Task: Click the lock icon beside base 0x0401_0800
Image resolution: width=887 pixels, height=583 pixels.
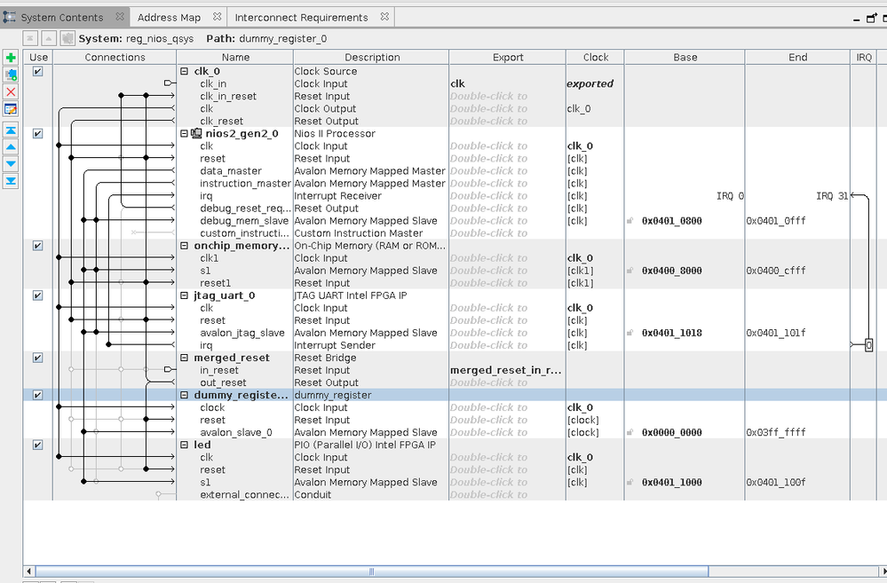Action: tap(630, 221)
